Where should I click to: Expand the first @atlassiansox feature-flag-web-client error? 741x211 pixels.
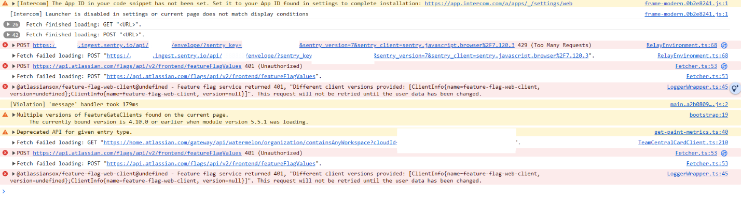point(13,87)
